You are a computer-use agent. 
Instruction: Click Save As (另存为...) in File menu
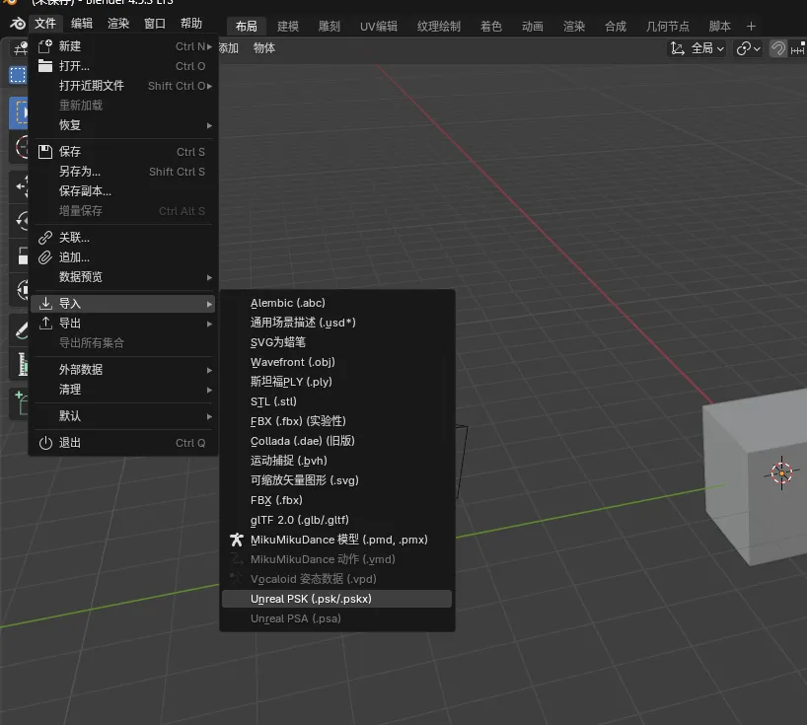(80, 172)
